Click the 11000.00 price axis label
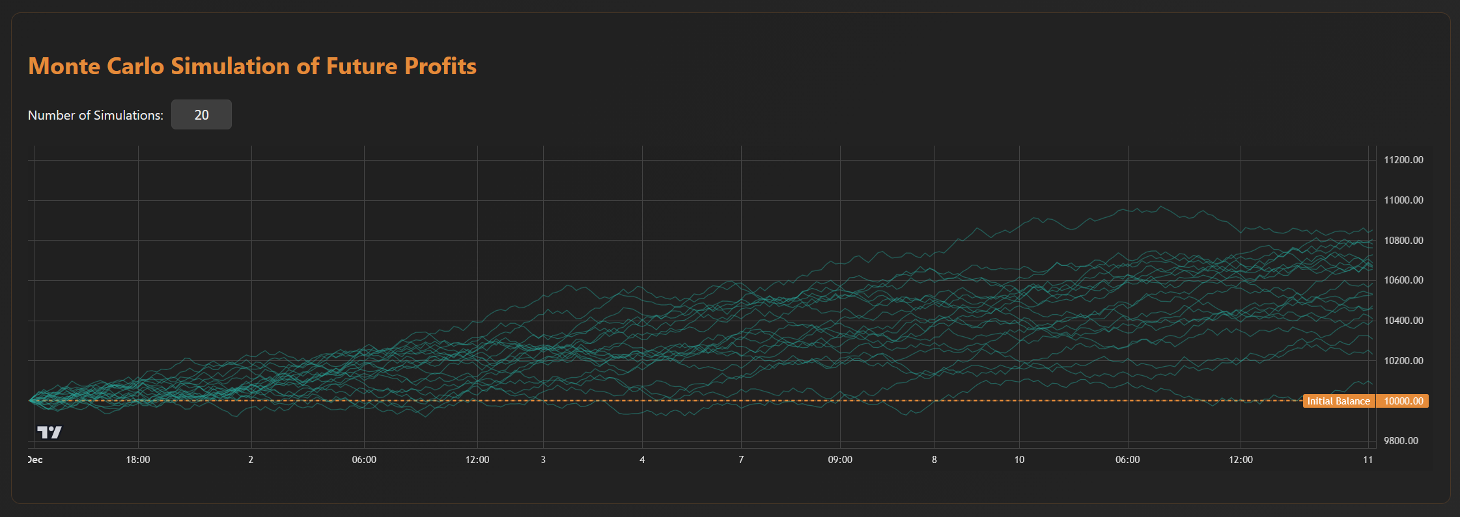Viewport: 1460px width, 517px height. click(1403, 200)
